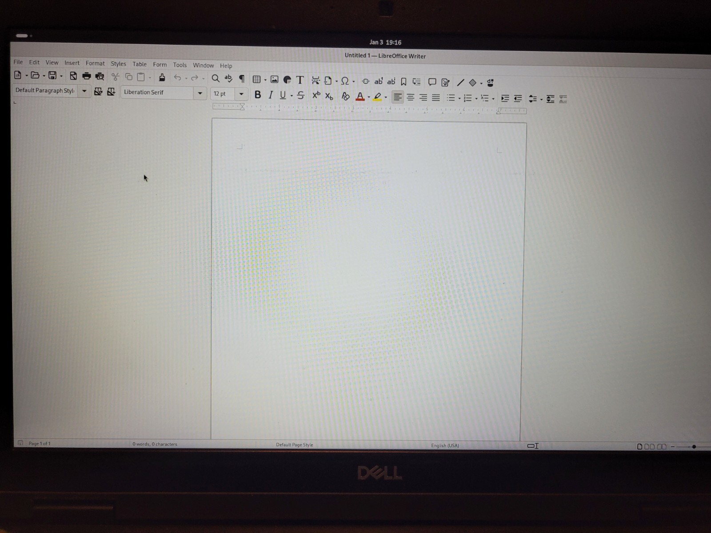Open the Format menu

coord(95,64)
